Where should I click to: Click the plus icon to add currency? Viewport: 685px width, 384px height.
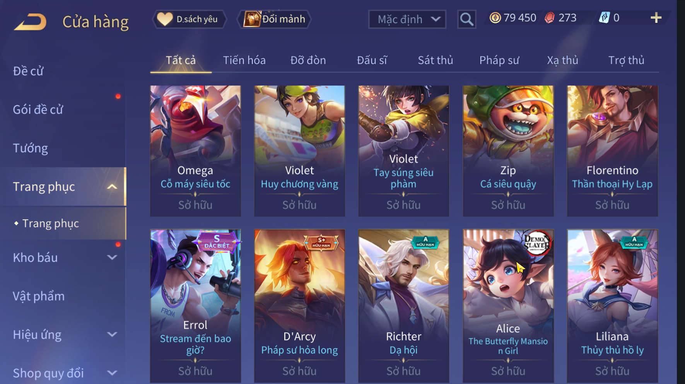click(656, 18)
